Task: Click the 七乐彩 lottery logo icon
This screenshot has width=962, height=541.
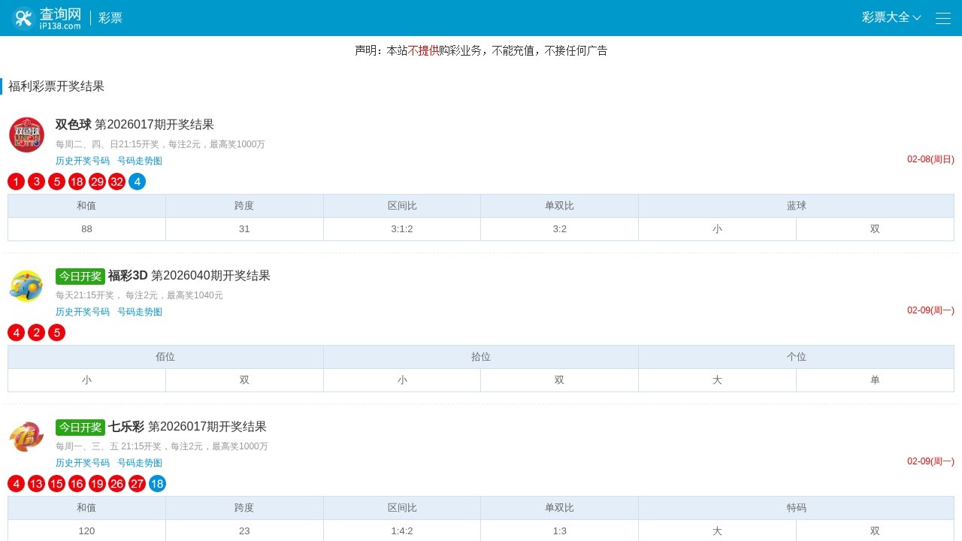Action: pyautogui.click(x=26, y=437)
